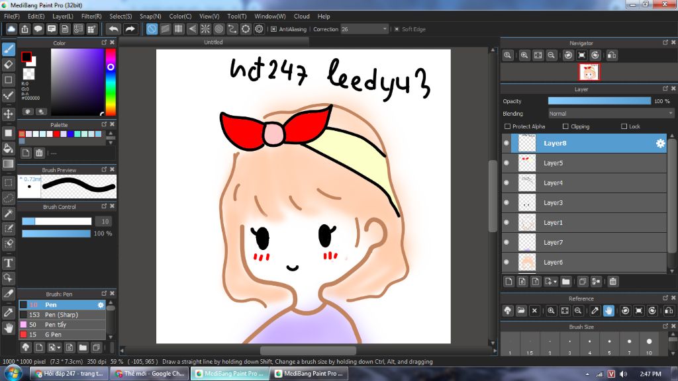Image resolution: width=678 pixels, height=381 pixels.
Task: Pick the eyedropper in Reference panel
Action: (x=595, y=311)
